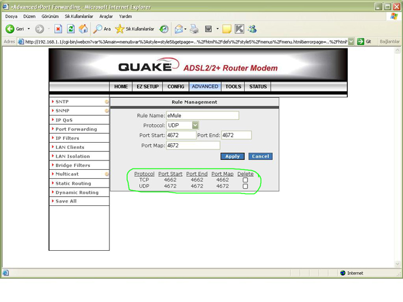The image size is (403, 302).
Task: Open the Protocol UDP dropdown
Action: (x=195, y=125)
